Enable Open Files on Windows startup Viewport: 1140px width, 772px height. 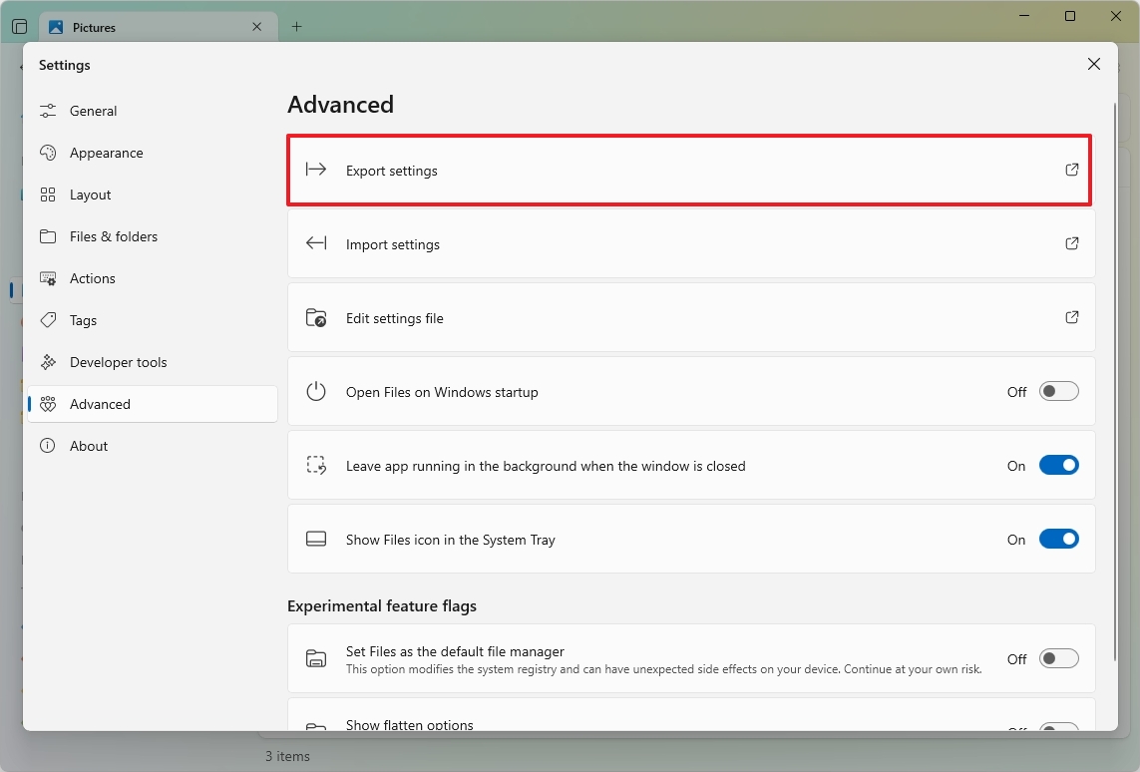coord(1058,391)
